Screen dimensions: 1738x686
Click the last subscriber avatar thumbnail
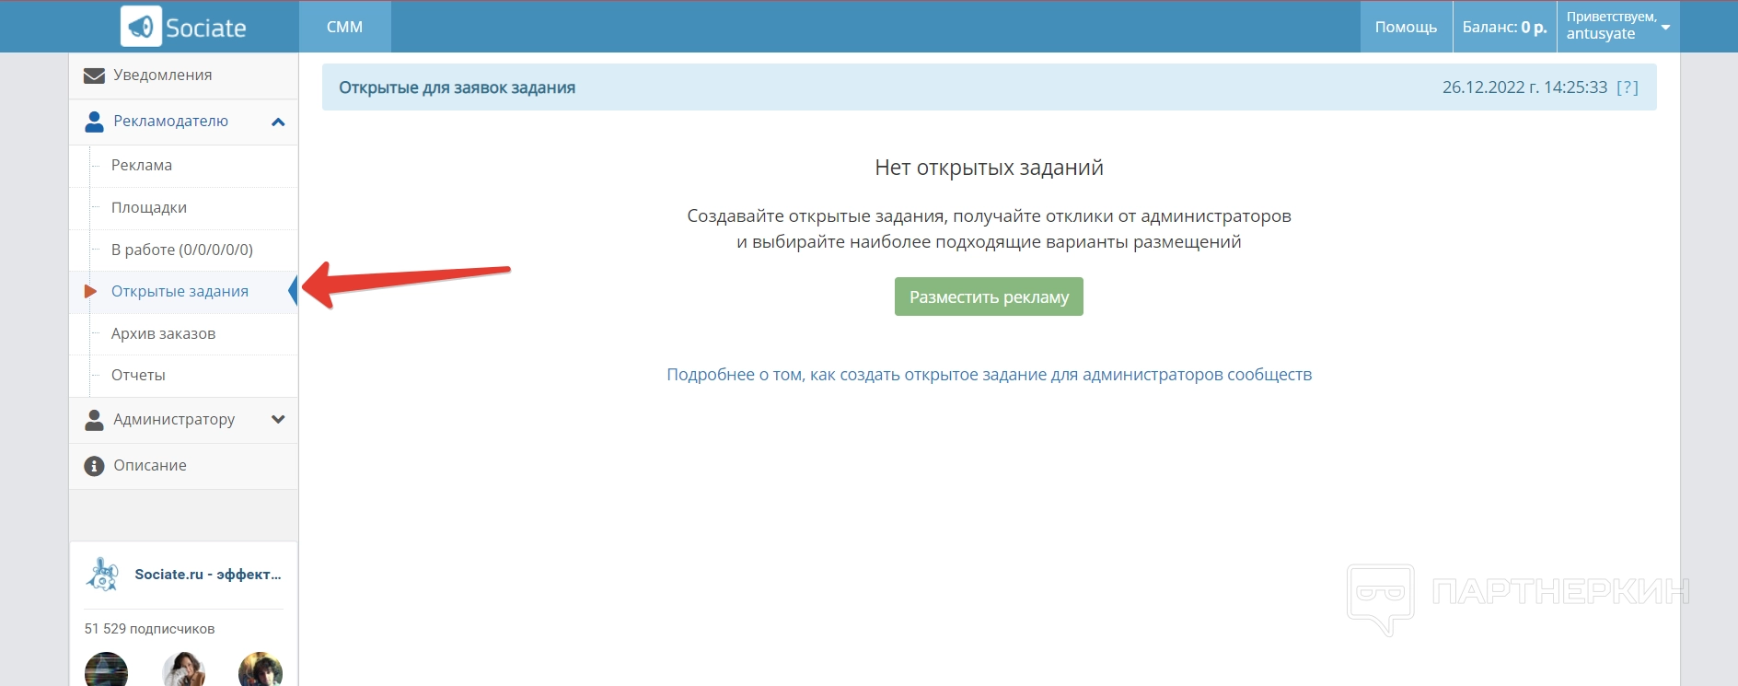261,669
